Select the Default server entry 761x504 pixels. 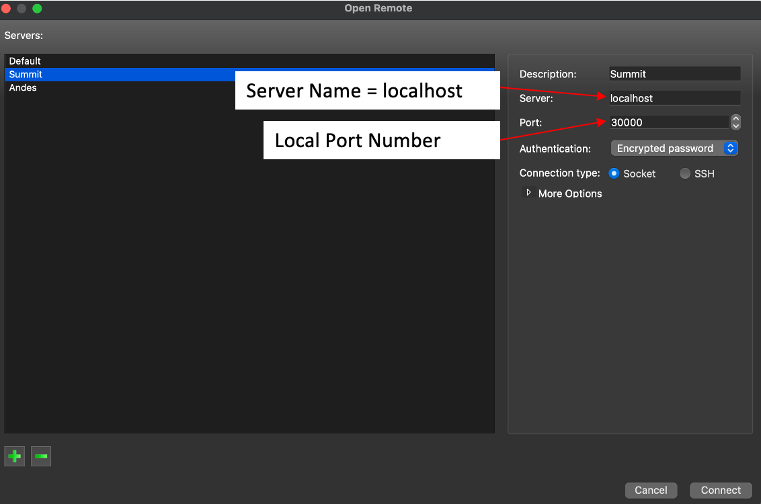click(x=25, y=61)
